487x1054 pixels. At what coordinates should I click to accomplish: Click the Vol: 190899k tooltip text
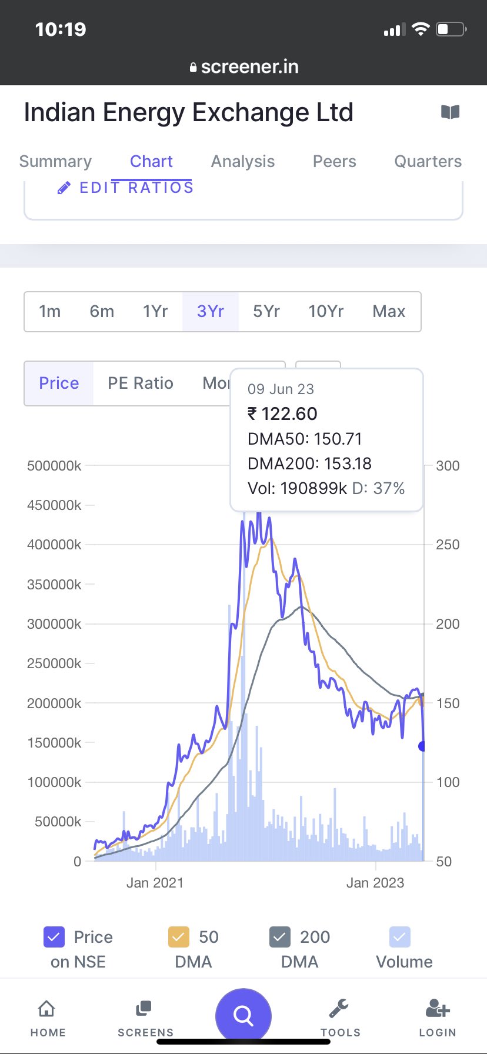click(297, 488)
